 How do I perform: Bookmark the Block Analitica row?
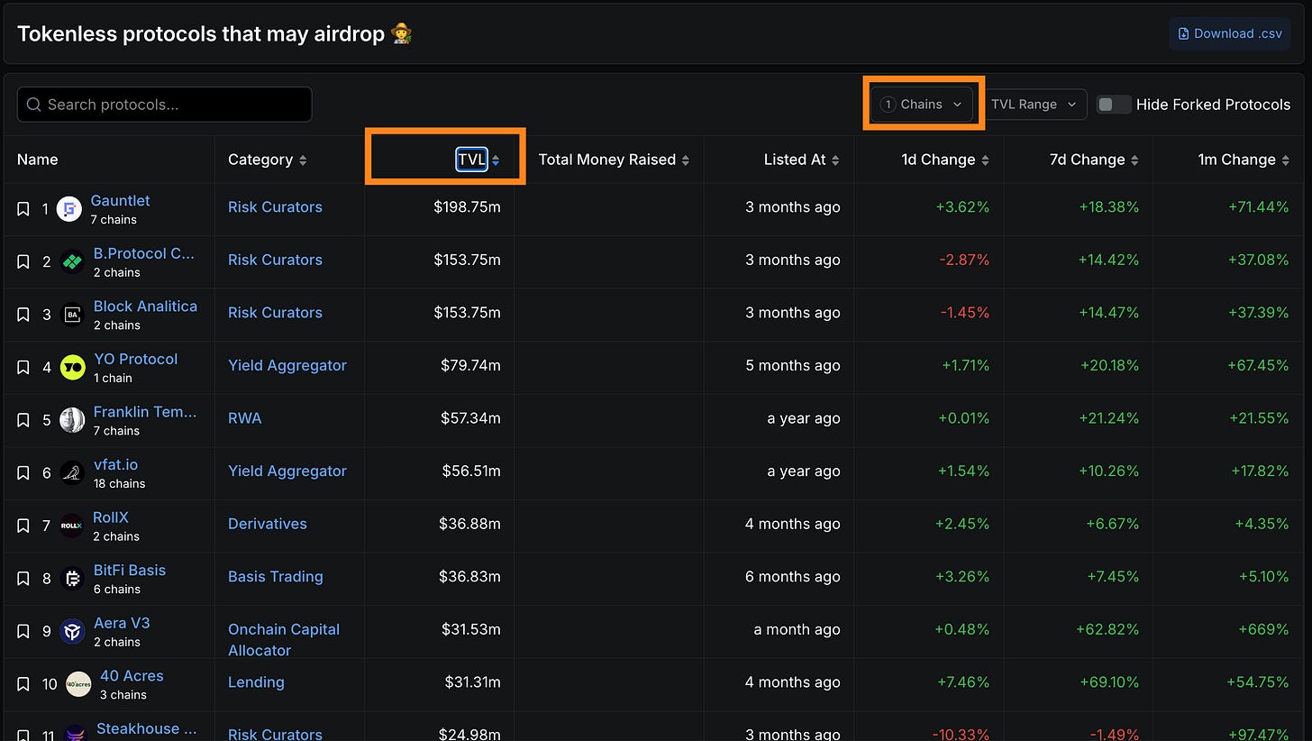pos(23,315)
